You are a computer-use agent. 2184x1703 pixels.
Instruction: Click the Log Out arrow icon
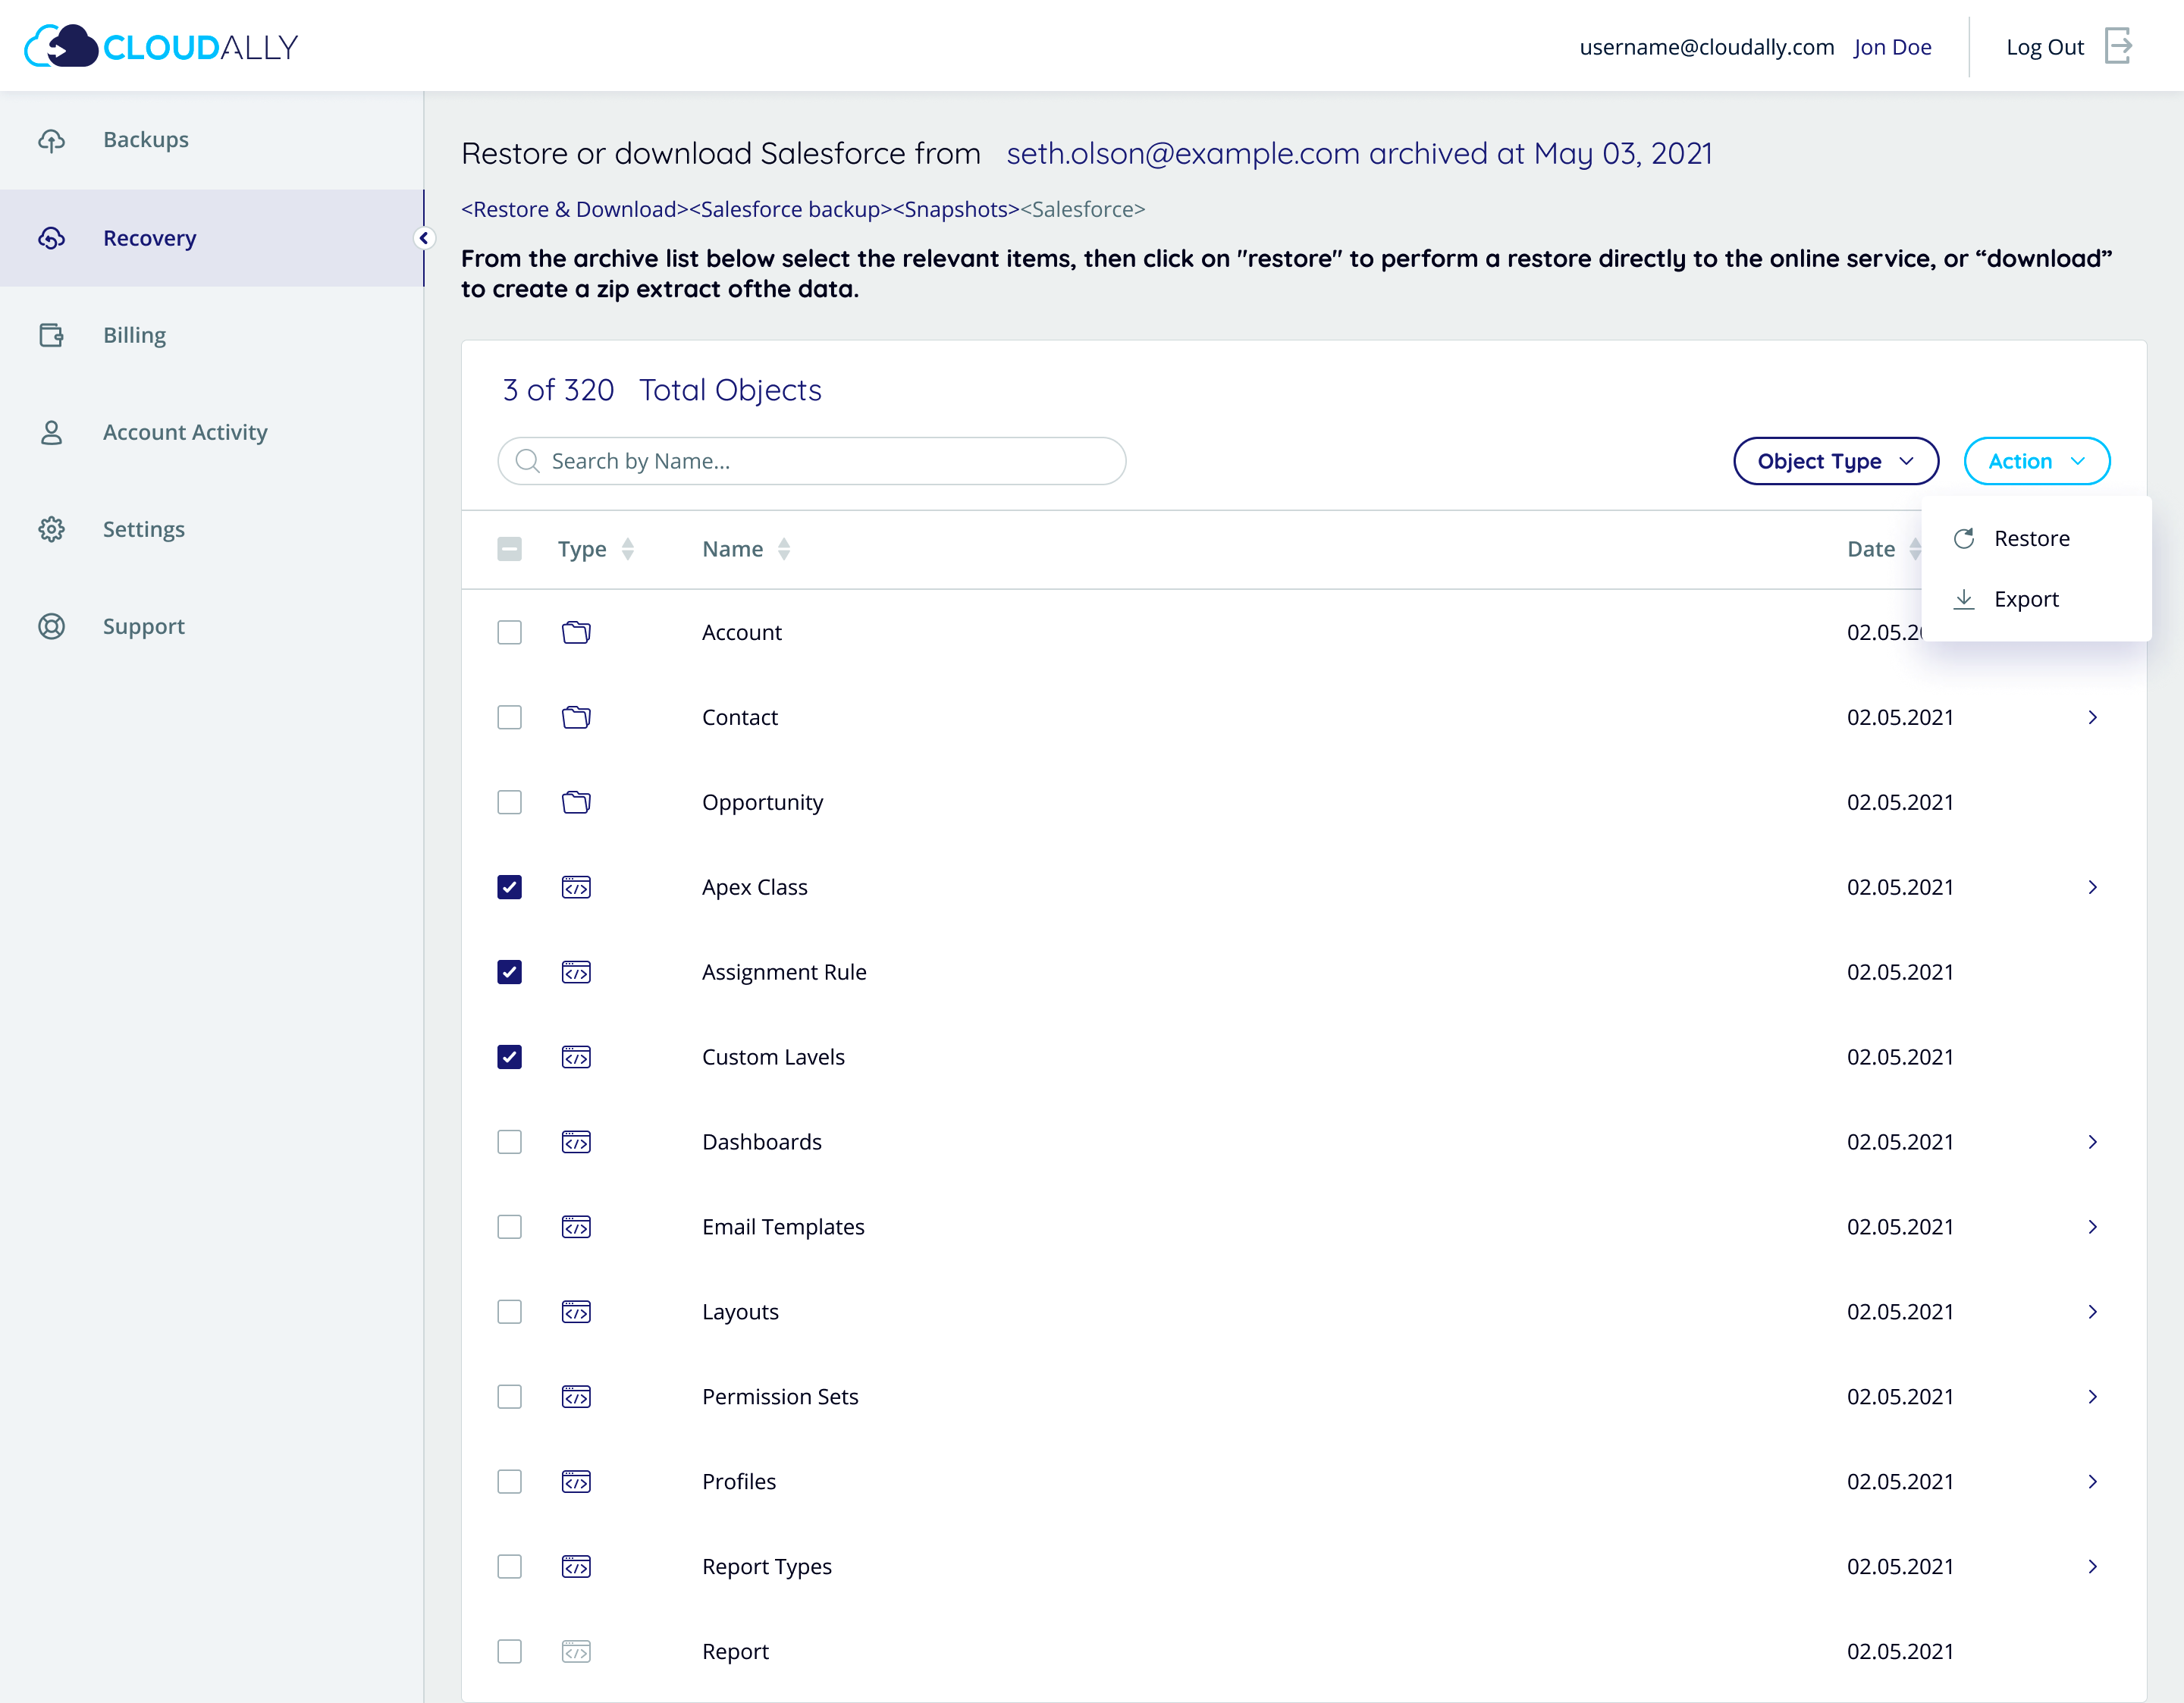(2119, 46)
